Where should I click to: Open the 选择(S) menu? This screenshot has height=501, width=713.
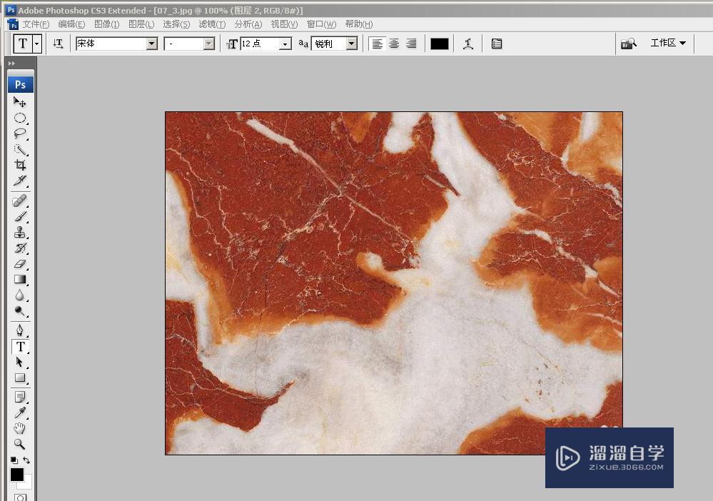click(x=176, y=24)
